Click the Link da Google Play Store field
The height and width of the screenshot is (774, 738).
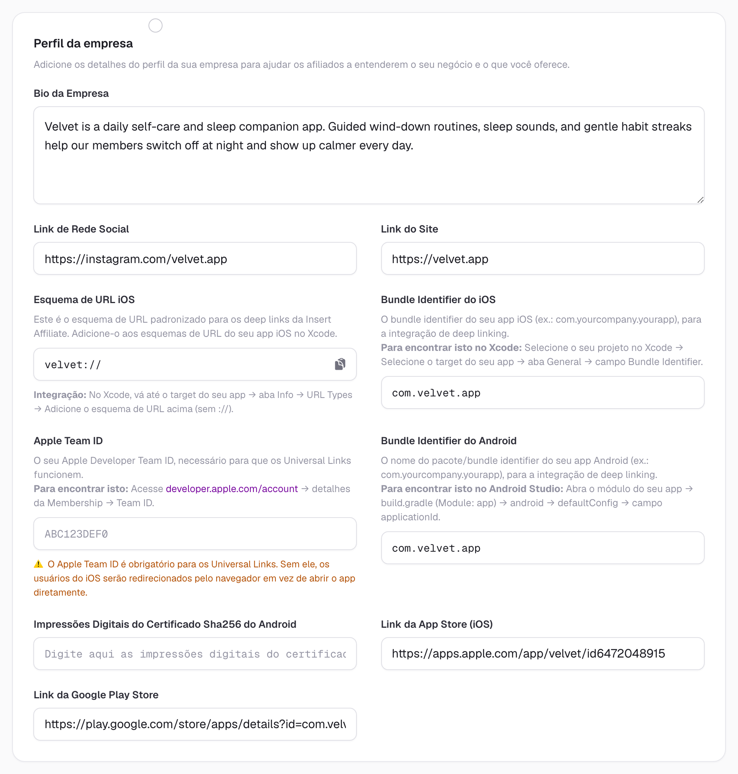[195, 724]
